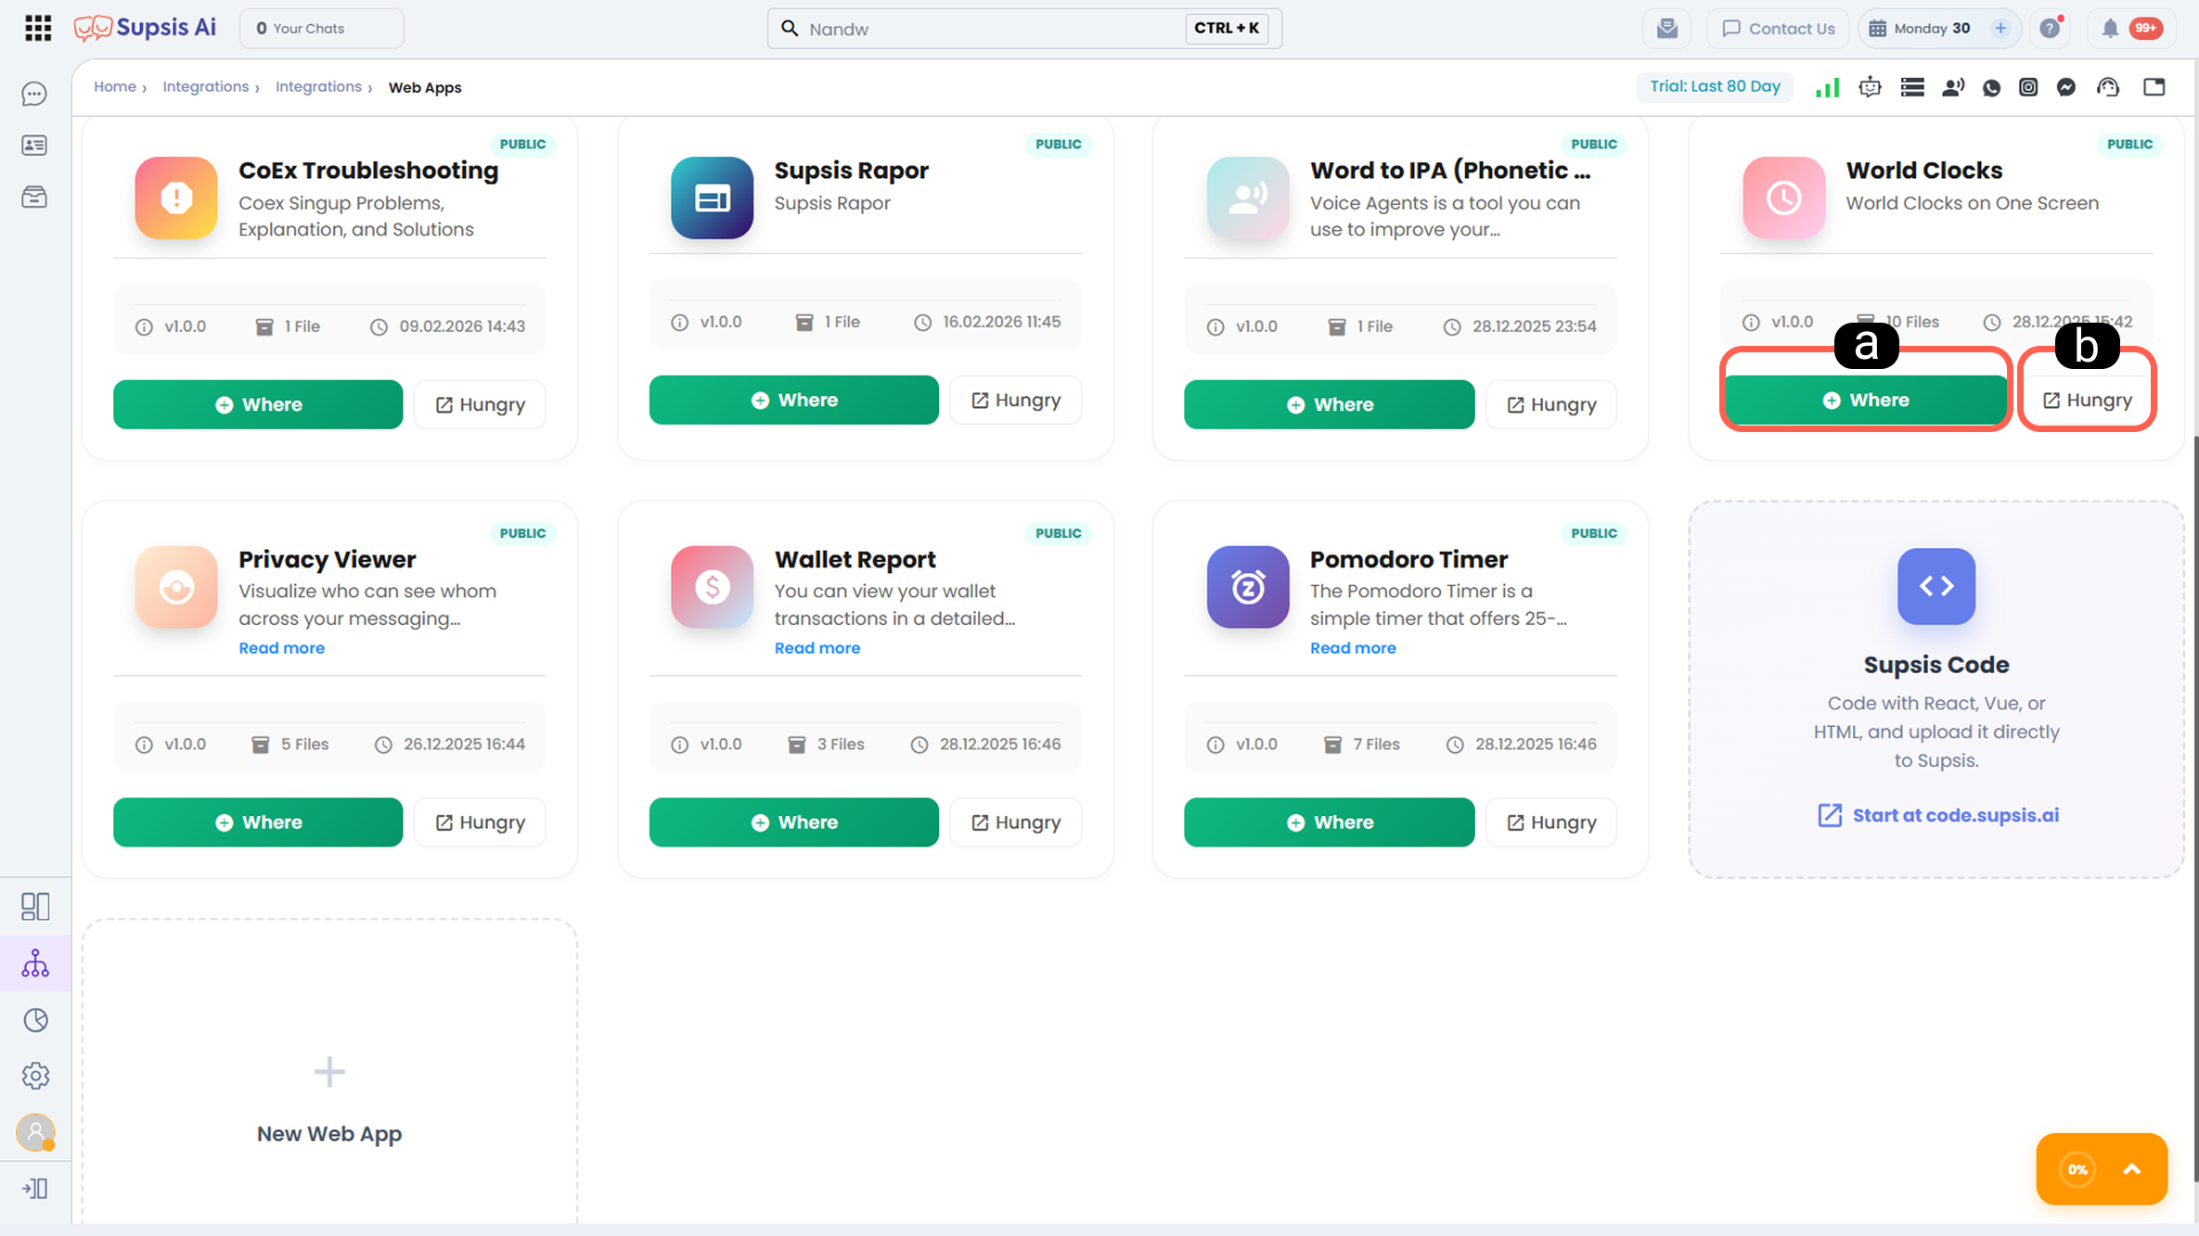Image resolution: width=2199 pixels, height=1236 pixels.
Task: Click the Supsis Ai logo
Action: tap(145, 28)
